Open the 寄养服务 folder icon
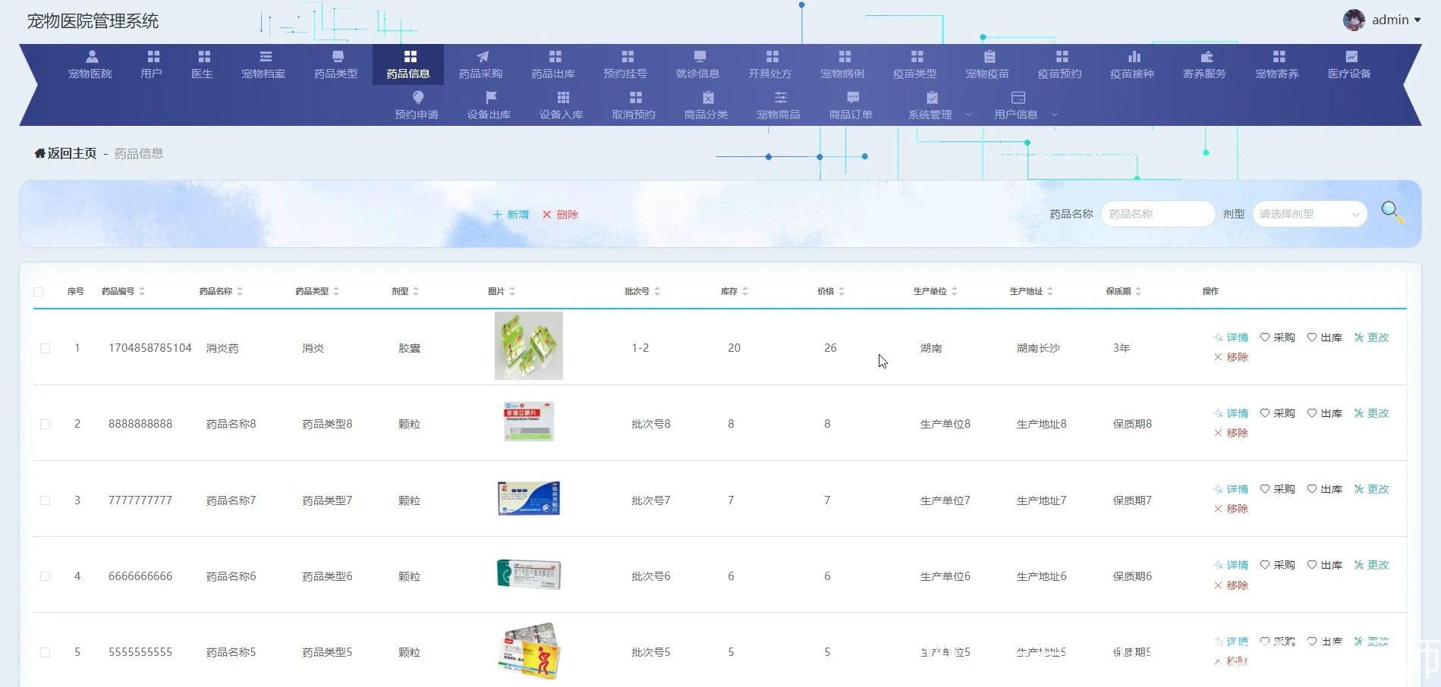 [x=1207, y=56]
